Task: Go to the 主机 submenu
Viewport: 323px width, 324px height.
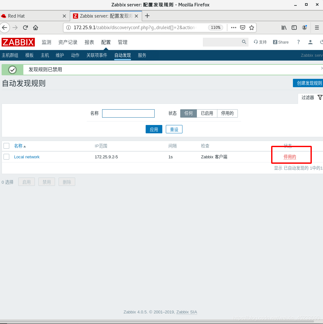Action: (45, 55)
